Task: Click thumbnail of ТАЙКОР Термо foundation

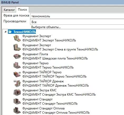Action: click(x=17, y=74)
